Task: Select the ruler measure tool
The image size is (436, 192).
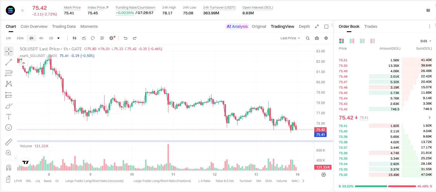Action: coord(9,142)
